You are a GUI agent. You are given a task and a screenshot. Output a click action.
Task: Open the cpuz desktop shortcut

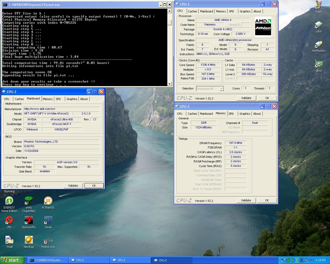(319, 27)
